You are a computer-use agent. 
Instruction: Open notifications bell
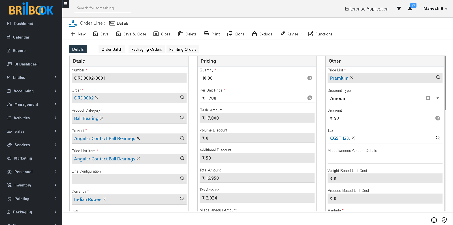(410, 9)
